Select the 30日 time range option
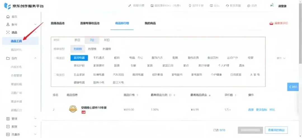This screenshot has width=302, height=138. (107, 40)
